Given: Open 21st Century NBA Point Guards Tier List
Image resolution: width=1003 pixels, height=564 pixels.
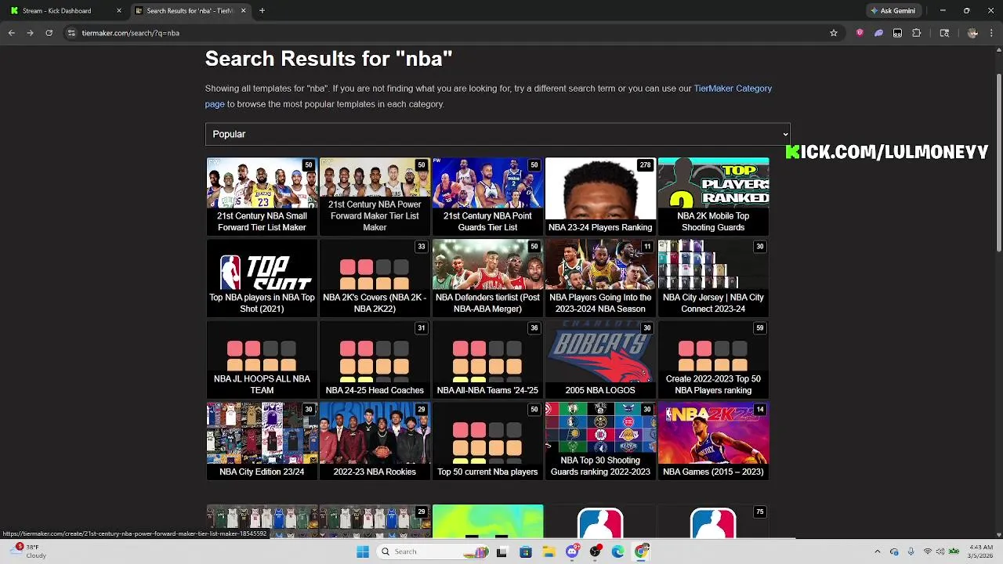Looking at the screenshot, I should tap(487, 196).
